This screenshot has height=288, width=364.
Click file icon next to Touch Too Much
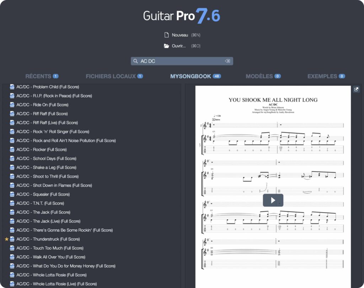(x=12, y=248)
